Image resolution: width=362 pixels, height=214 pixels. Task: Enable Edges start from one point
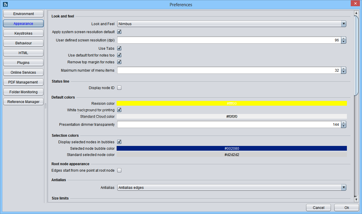(x=120, y=170)
